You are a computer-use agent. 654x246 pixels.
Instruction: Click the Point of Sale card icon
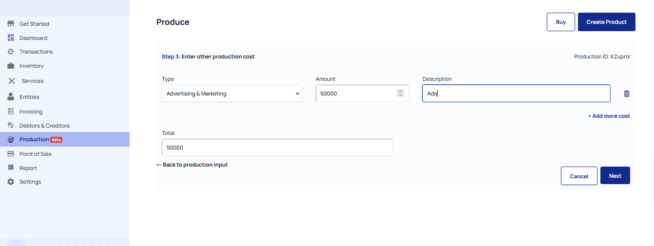[11, 154]
